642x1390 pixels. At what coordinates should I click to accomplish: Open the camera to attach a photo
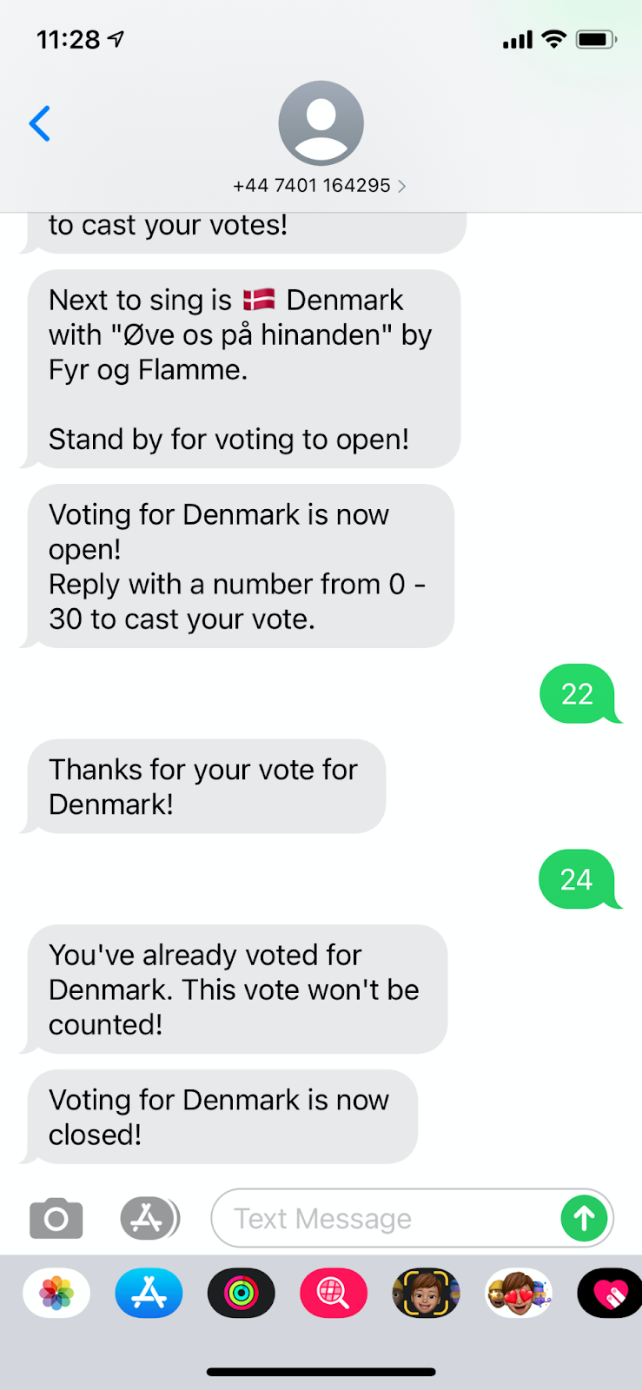pyautogui.click(x=56, y=1219)
